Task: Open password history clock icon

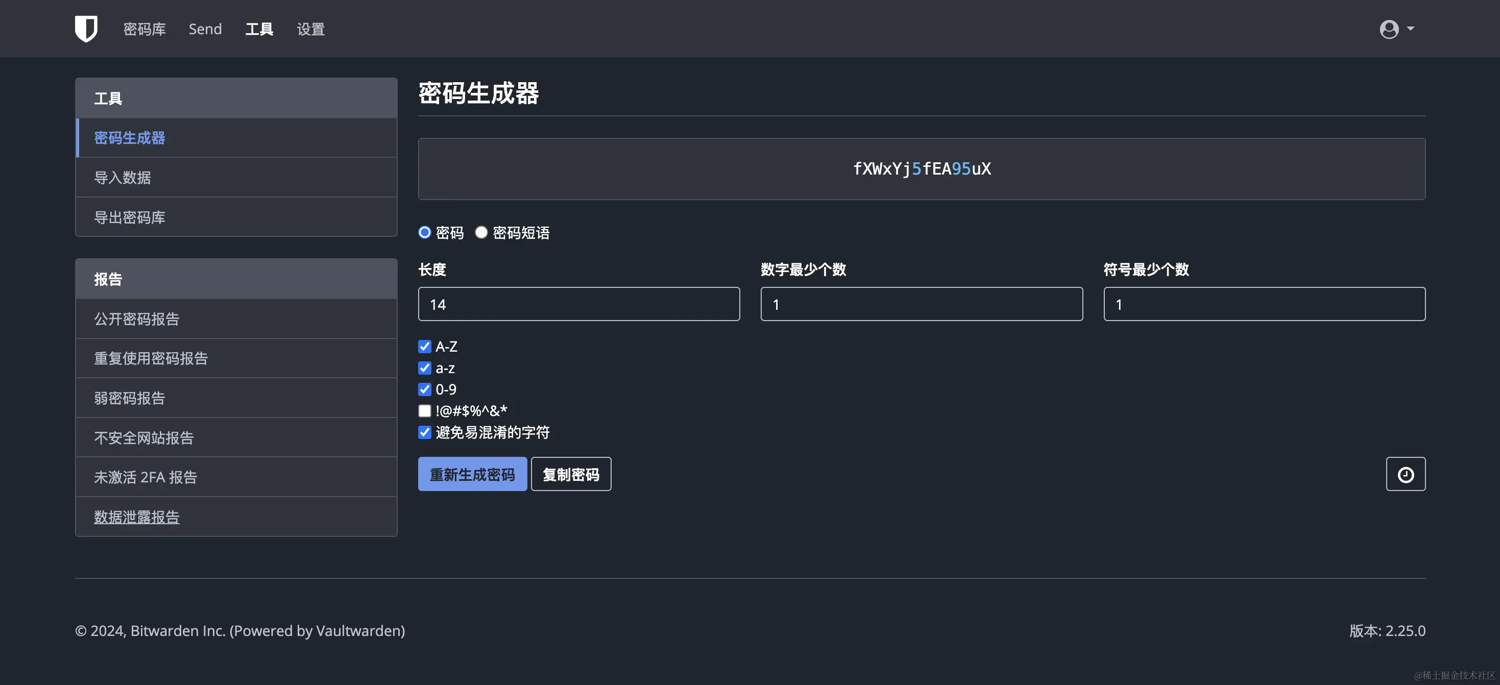Action: [1405, 474]
